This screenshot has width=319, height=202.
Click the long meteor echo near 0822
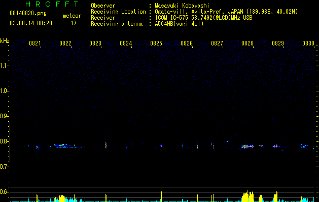68,146
